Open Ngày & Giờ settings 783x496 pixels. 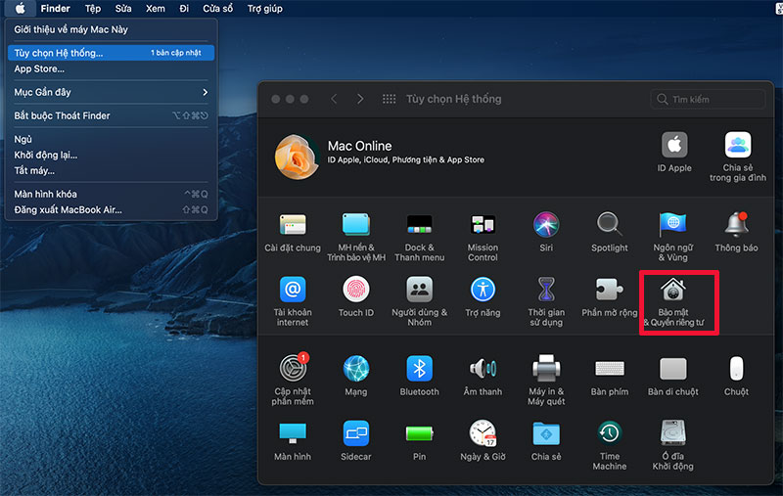tap(483, 440)
